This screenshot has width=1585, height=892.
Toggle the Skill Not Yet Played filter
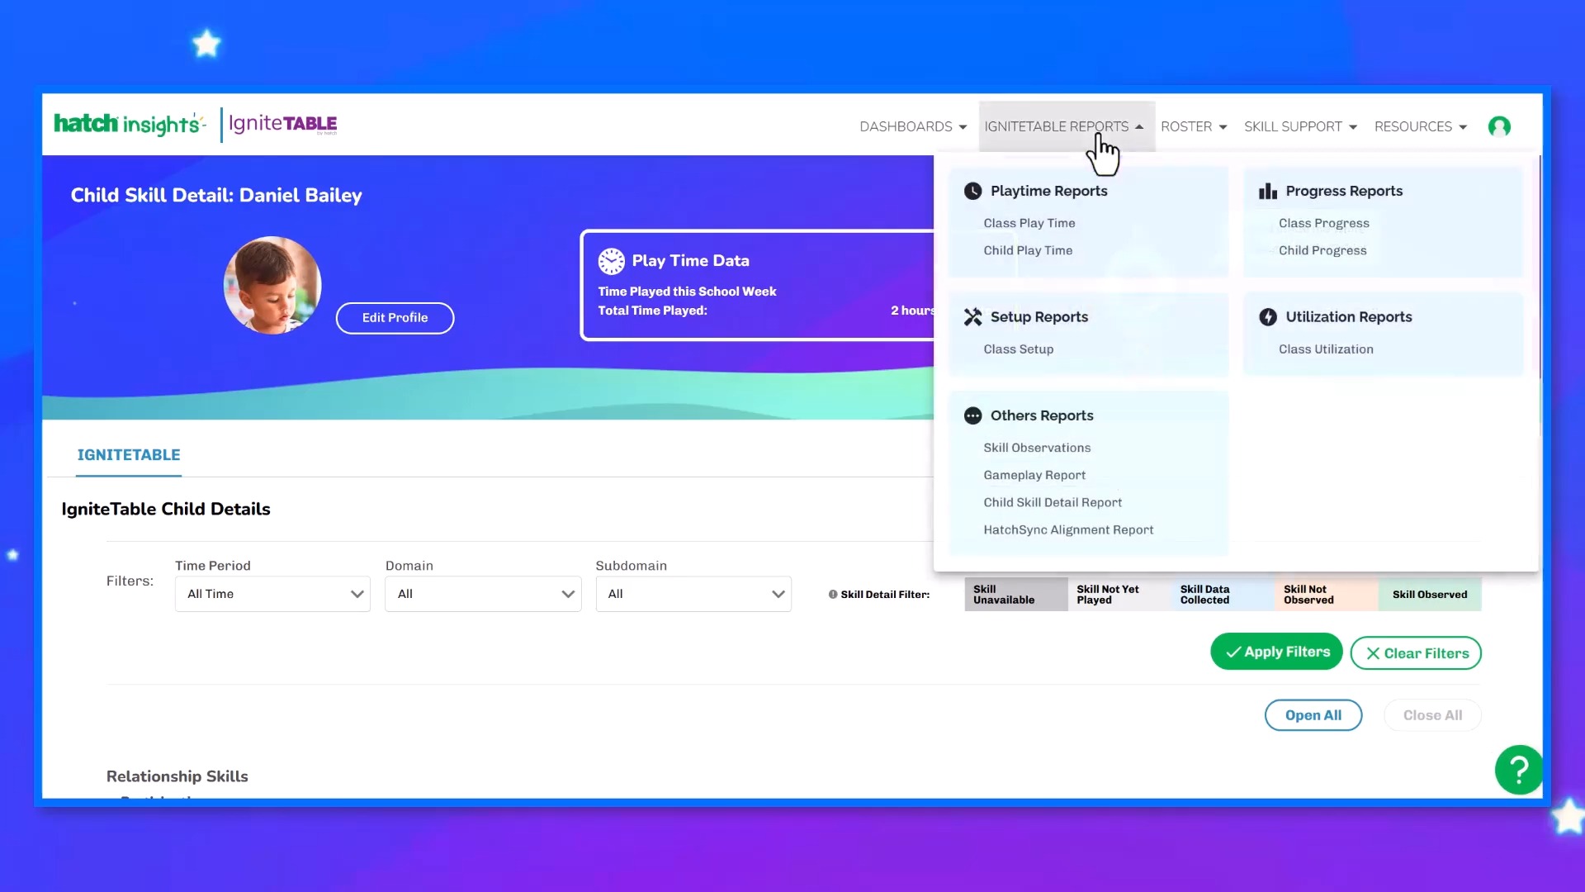pyautogui.click(x=1120, y=595)
